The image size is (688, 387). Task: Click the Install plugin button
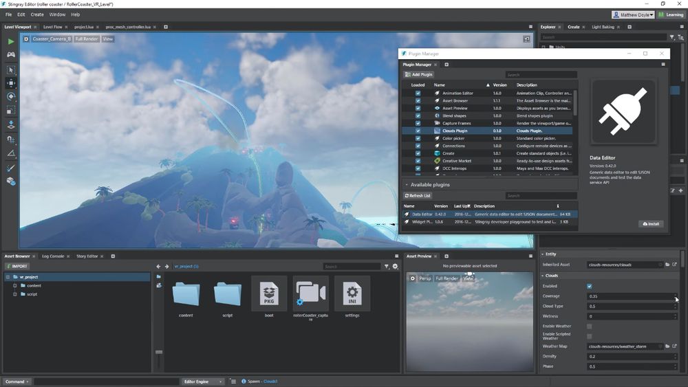652,224
